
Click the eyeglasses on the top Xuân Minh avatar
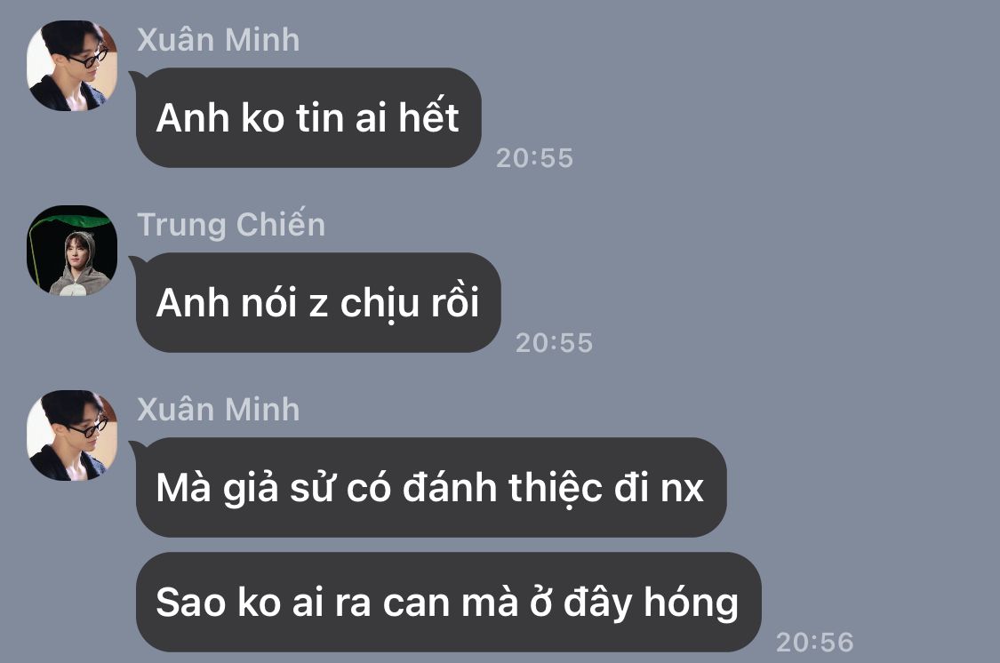pos(88,60)
